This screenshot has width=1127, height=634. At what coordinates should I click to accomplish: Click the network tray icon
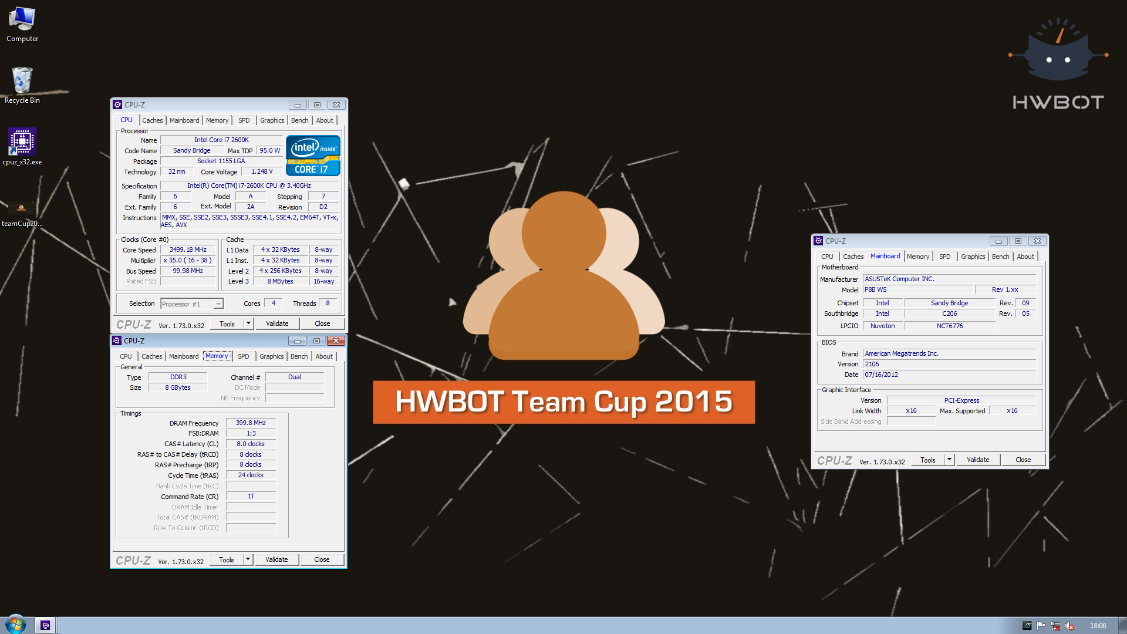1055,626
